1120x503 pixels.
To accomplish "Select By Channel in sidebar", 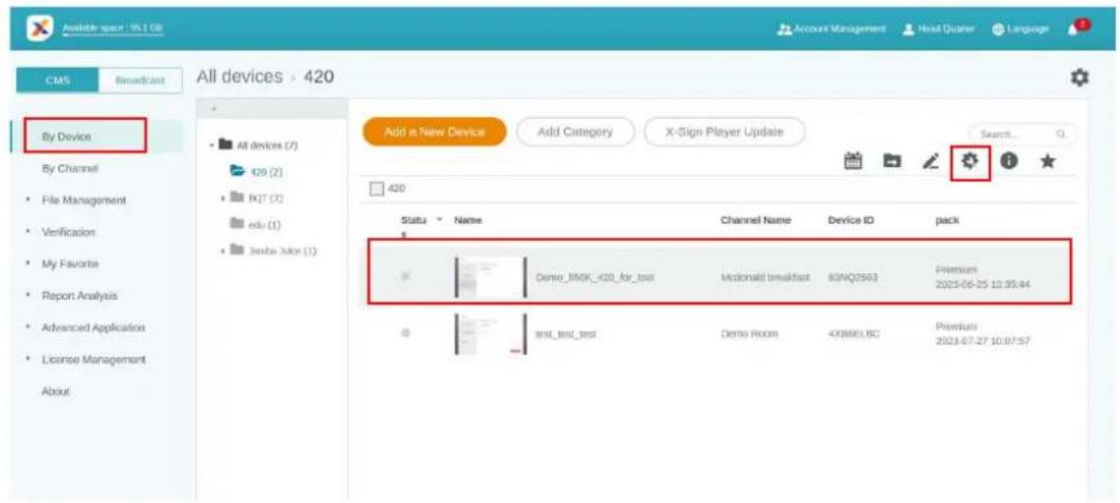I will pyautogui.click(x=70, y=169).
